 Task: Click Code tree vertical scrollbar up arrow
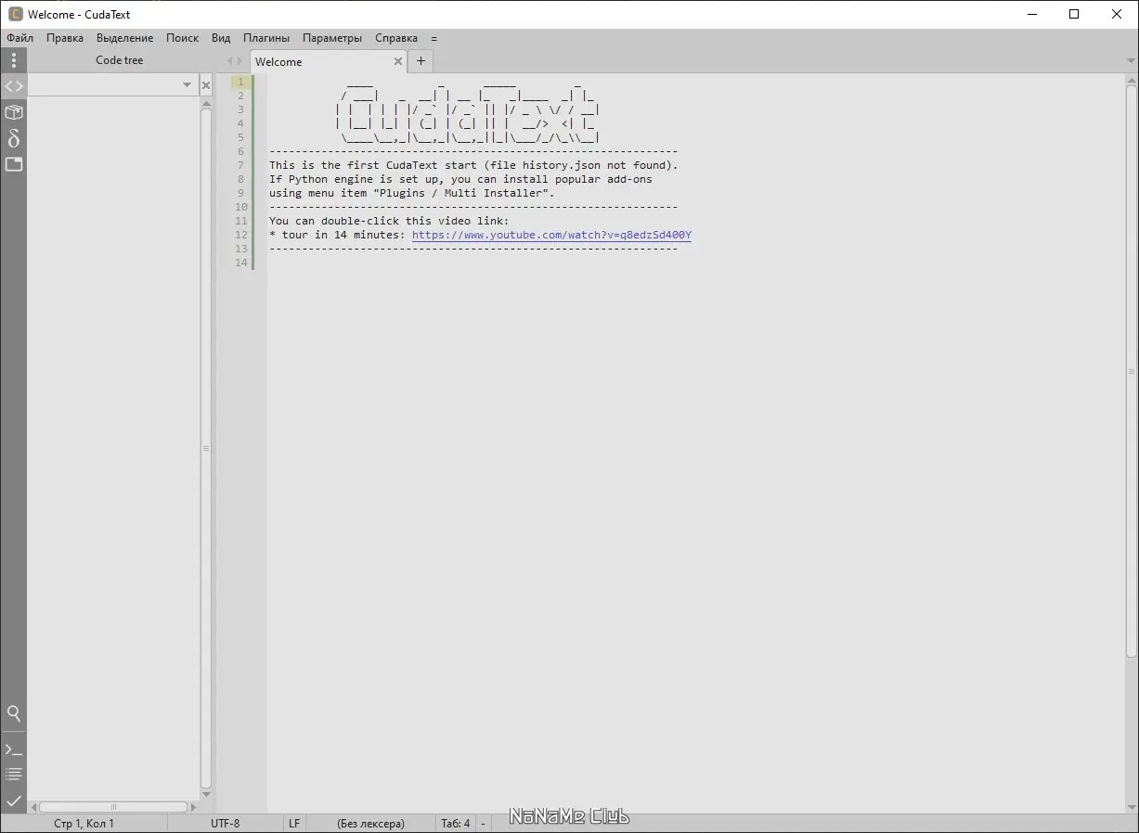[x=206, y=104]
